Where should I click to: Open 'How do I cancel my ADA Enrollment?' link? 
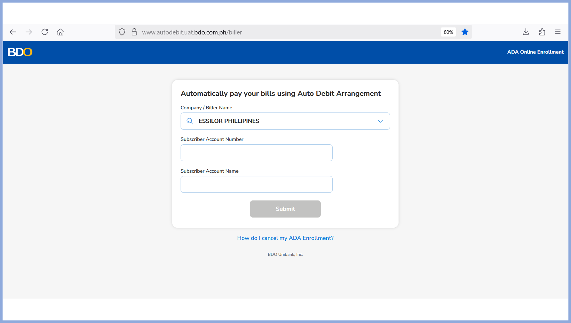click(x=285, y=238)
